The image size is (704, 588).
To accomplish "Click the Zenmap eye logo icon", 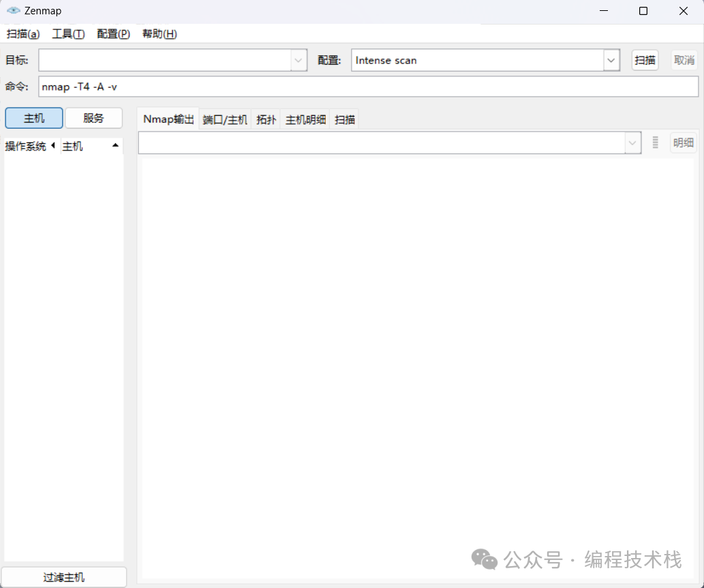I will [x=14, y=10].
